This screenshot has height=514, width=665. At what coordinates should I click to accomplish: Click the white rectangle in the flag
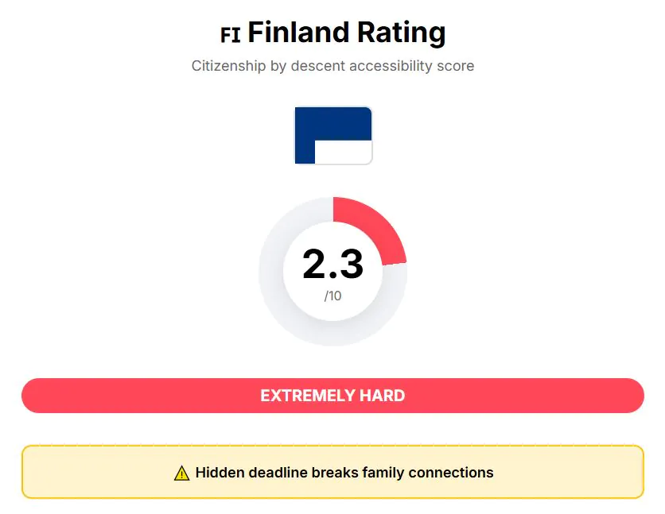click(343, 152)
